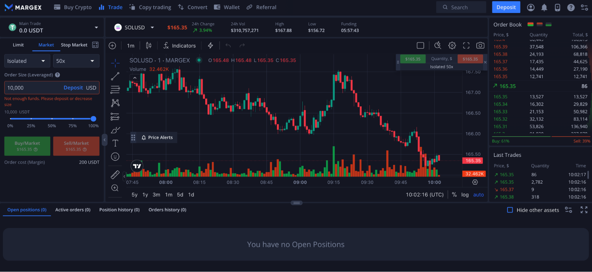Switch to Limit order tab
The width and height of the screenshot is (592, 272).
[x=18, y=45]
